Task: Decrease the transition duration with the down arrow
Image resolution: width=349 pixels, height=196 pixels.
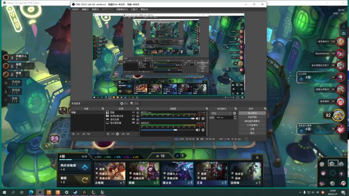Action: click(x=235, y=118)
